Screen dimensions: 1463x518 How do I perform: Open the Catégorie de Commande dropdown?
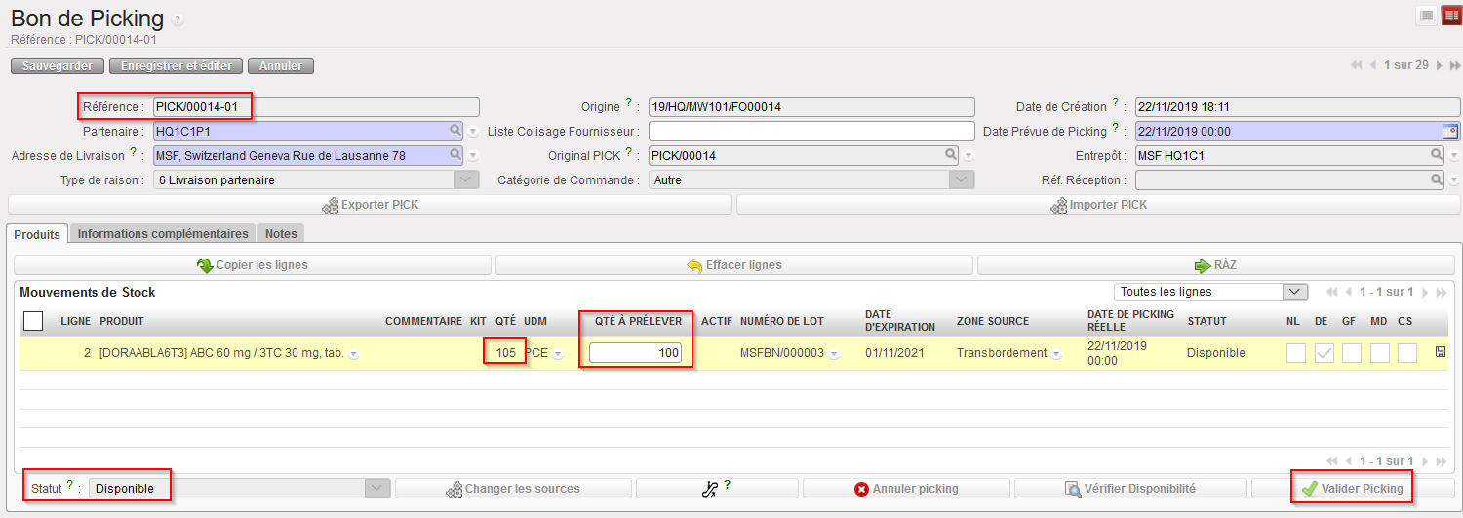click(962, 179)
